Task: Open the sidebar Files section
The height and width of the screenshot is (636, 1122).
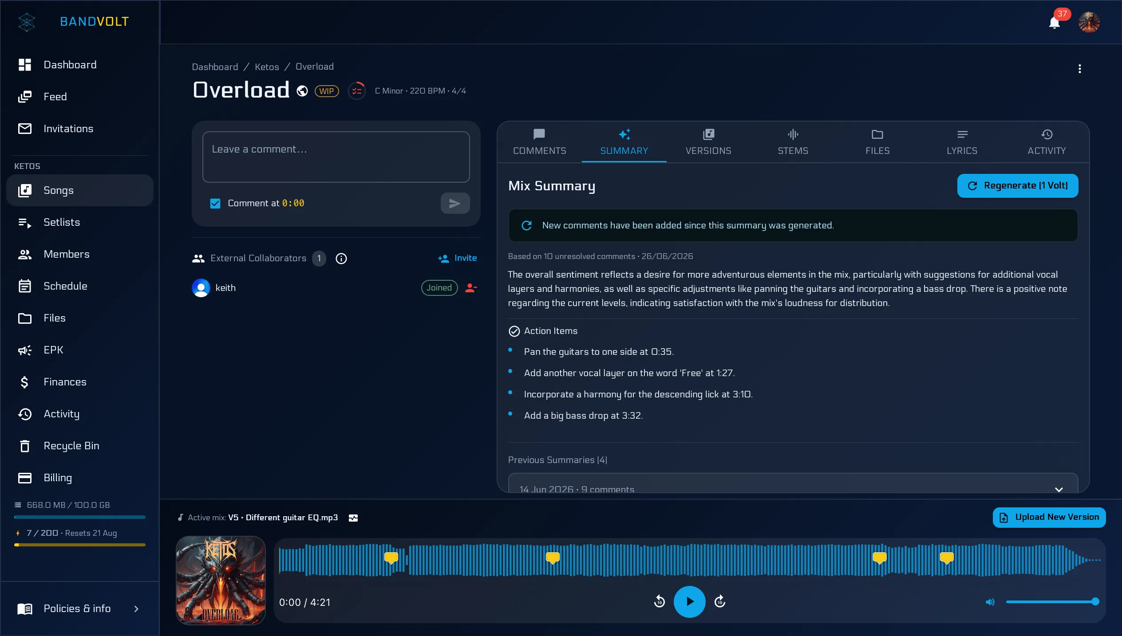Action: coord(80,318)
